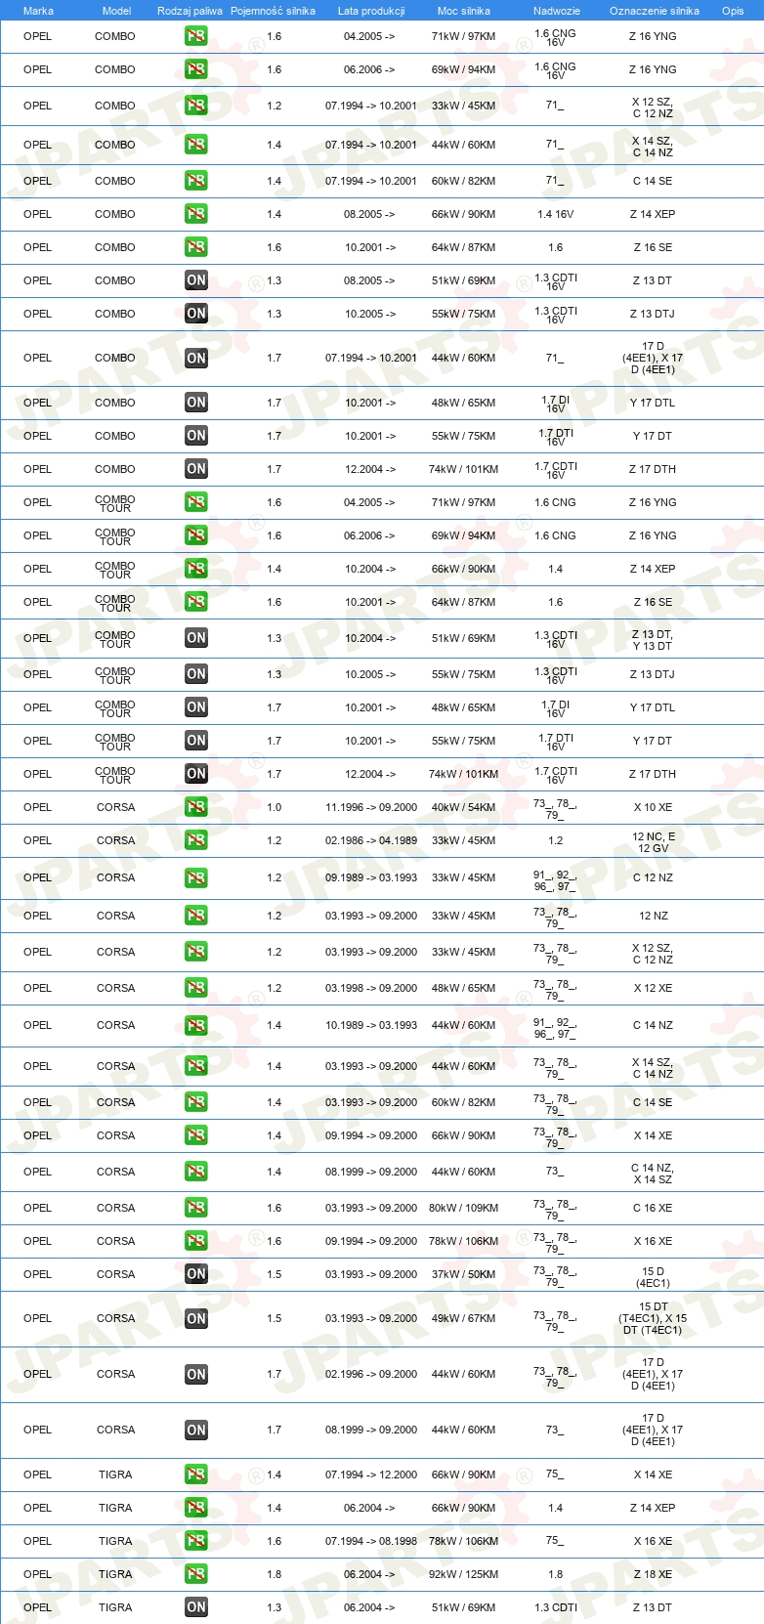Click the Marka column header
764x1624 pixels.
click(x=38, y=11)
